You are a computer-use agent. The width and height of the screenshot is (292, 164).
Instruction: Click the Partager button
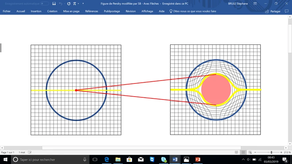pyautogui.click(x=273, y=11)
